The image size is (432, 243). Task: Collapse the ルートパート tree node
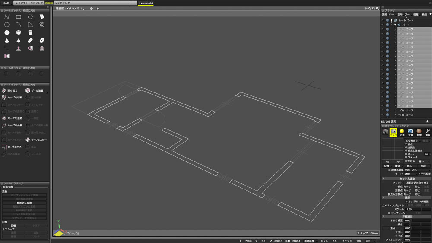[x=391, y=20]
